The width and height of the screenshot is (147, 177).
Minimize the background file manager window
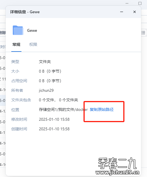127,3
